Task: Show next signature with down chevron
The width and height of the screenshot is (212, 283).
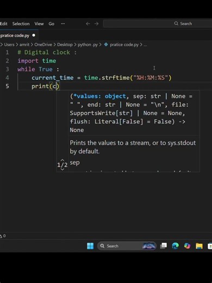Action: coord(63,169)
